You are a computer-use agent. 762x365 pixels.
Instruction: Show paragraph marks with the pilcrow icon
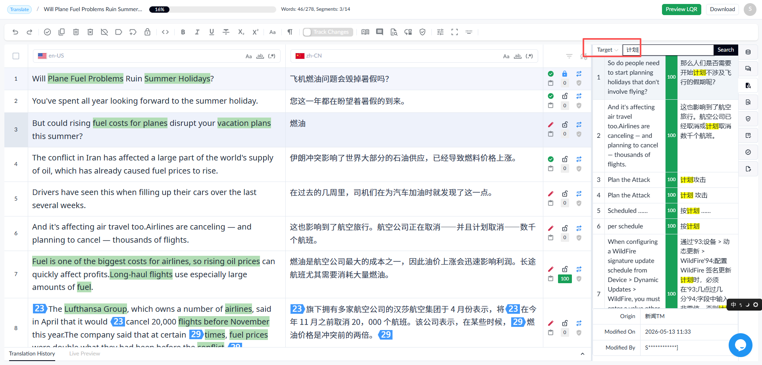tap(290, 32)
